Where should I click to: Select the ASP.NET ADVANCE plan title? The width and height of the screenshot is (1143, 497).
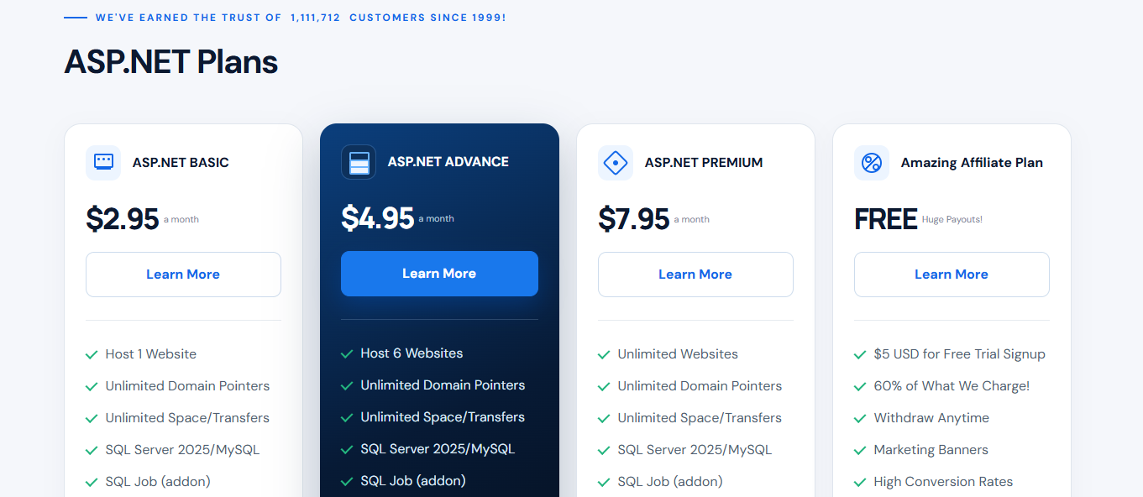tap(448, 162)
